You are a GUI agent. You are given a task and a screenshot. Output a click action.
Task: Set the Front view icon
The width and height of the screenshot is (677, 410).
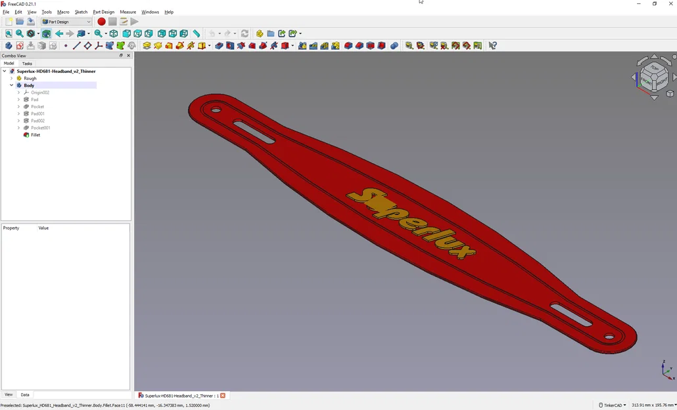click(x=126, y=33)
